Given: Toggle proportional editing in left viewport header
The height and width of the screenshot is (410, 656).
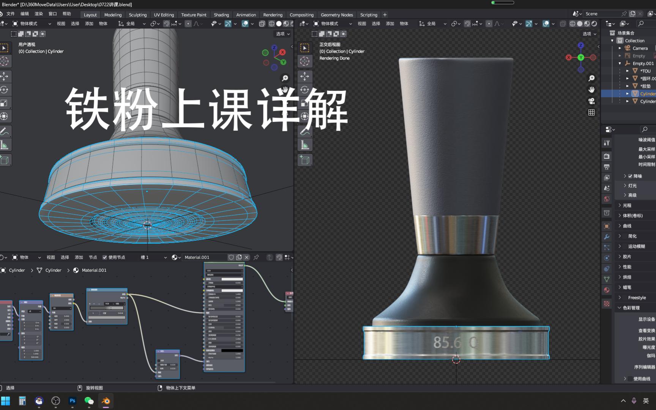Looking at the screenshot, I should coord(188,24).
